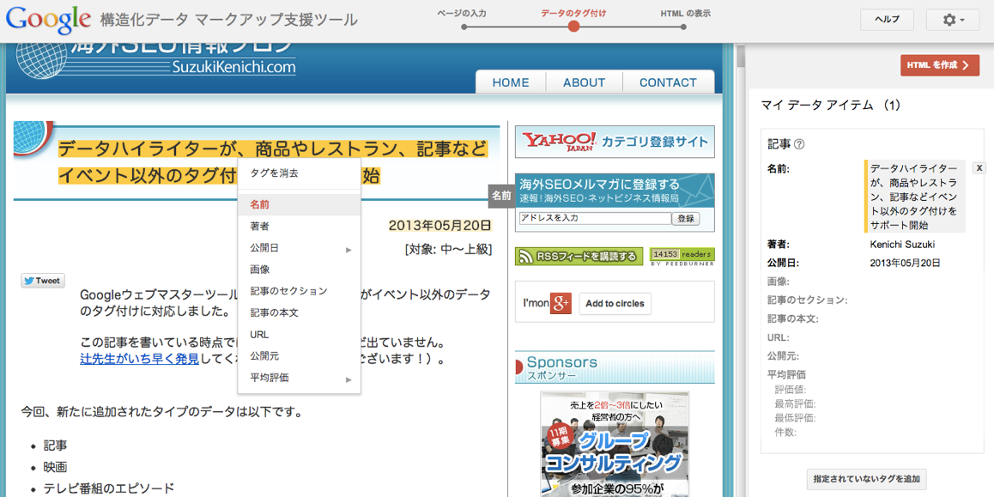The width and height of the screenshot is (994, 497).
Task: Choose 名前 from the tag menu
Action: [300, 205]
